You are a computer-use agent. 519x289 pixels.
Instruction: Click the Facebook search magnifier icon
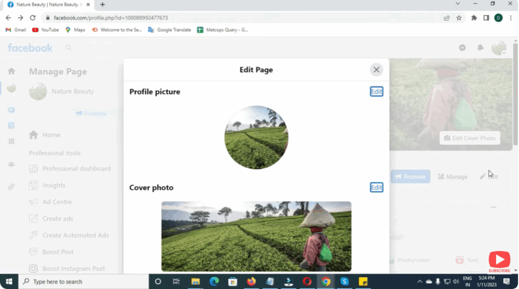click(x=68, y=48)
